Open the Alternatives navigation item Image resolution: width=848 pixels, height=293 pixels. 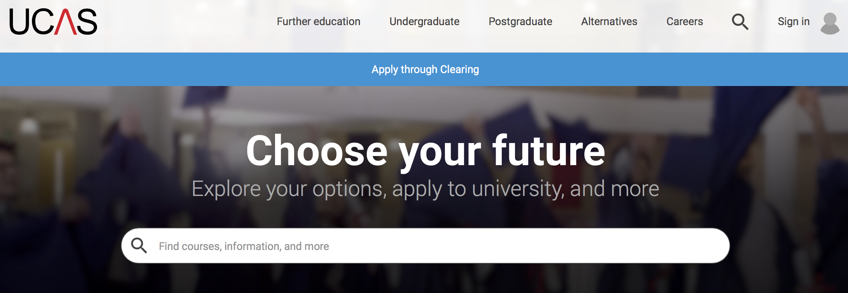(609, 22)
